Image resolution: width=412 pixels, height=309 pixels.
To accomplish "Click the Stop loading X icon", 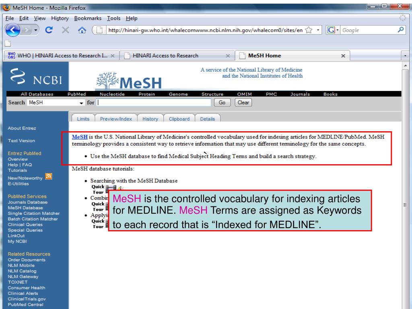I will [x=66, y=30].
